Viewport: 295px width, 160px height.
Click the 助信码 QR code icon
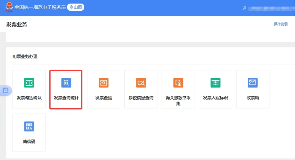coord(29,126)
